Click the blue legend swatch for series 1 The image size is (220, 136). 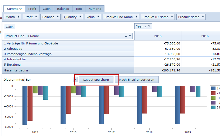click(x=213, y=88)
